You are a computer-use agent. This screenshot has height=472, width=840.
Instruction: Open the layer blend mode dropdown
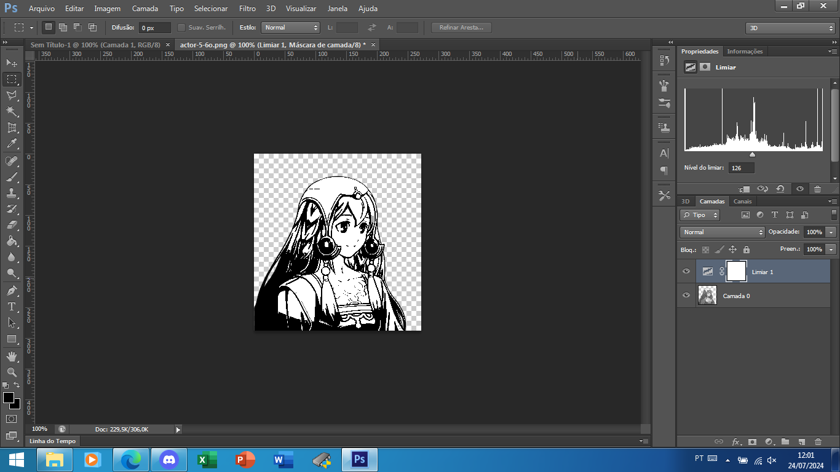[x=723, y=232]
